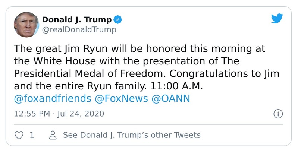The width and height of the screenshot is (298, 152).
Task: Click the Jul 24, 2020 date
Action: tap(78, 113)
